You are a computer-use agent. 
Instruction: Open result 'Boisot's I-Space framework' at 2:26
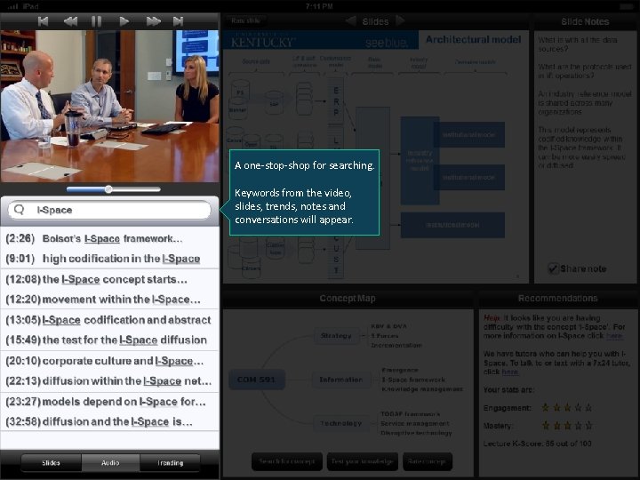pos(109,239)
